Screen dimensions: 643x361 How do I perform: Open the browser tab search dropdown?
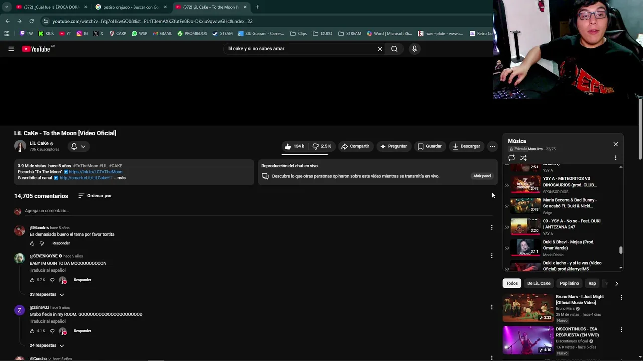(x=7, y=7)
